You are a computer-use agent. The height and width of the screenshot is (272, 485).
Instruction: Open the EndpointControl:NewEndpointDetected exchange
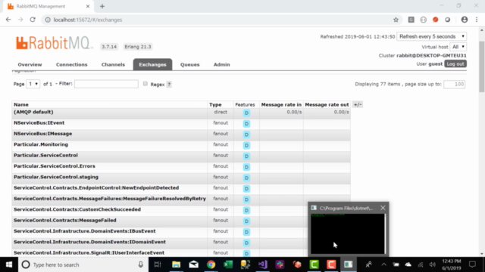click(96, 188)
